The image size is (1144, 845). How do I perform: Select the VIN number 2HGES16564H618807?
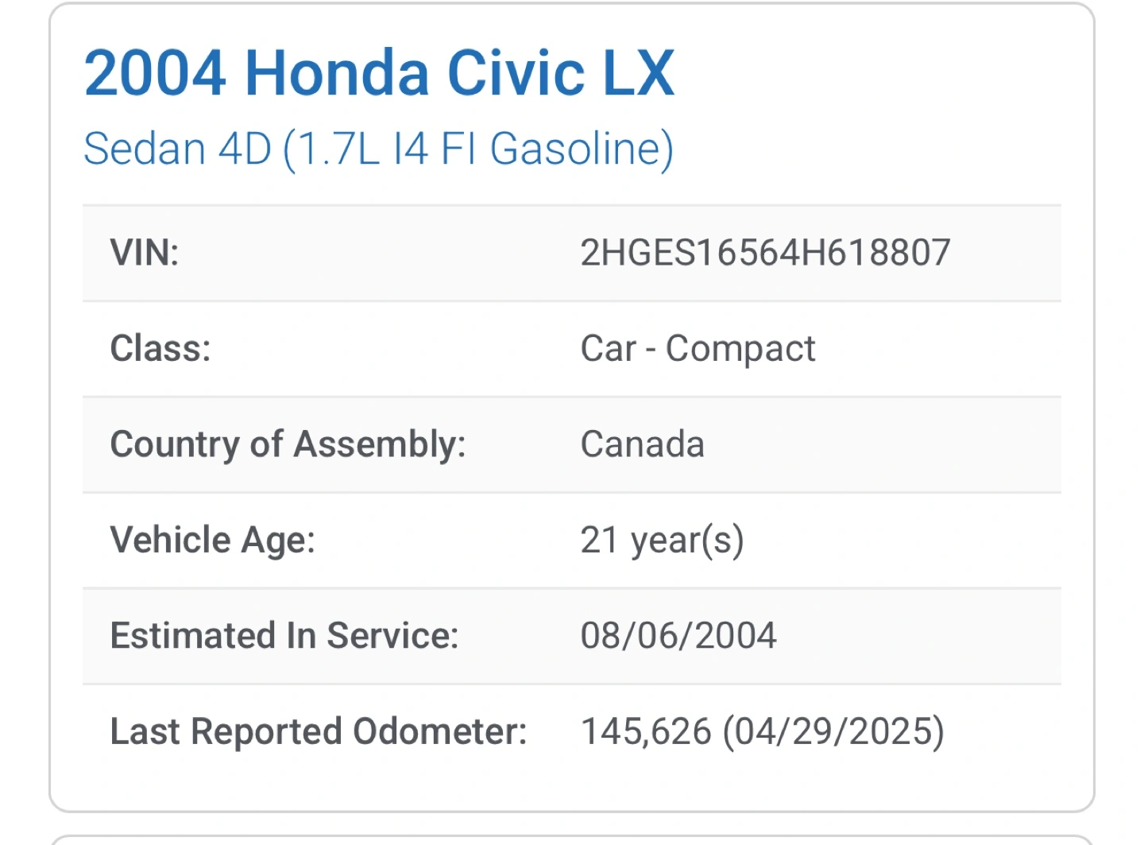765,253
